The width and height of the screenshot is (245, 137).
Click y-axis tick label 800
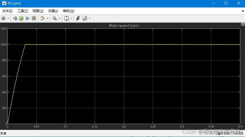[x=4, y=60]
